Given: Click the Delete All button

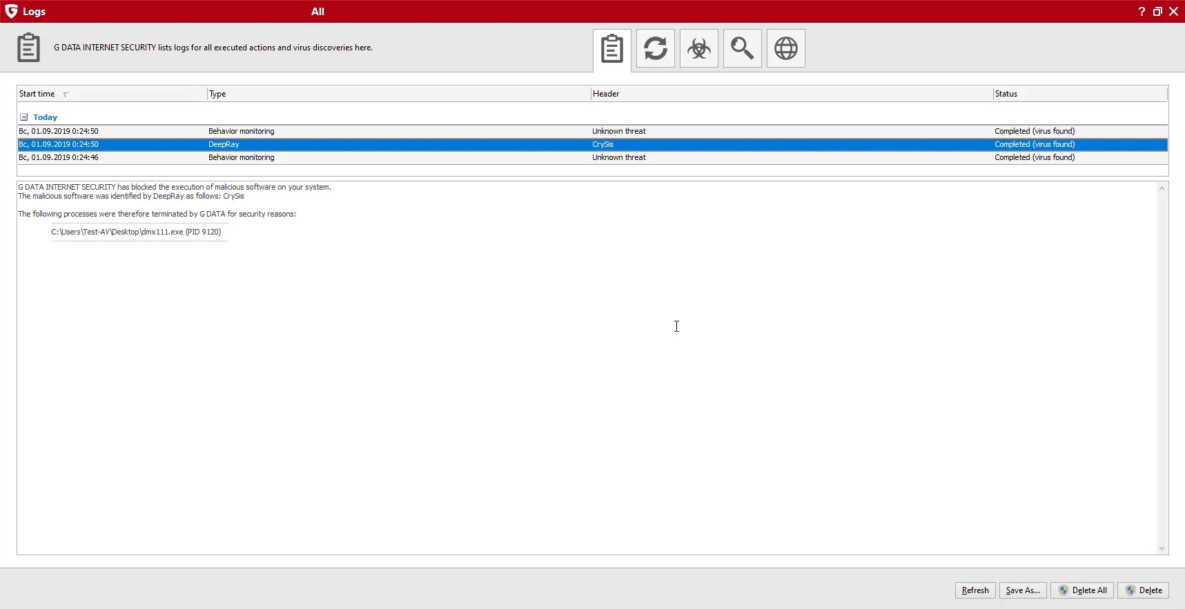Looking at the screenshot, I should pyautogui.click(x=1082, y=590).
